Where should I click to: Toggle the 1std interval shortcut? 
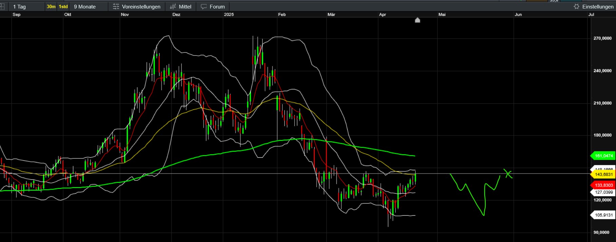pyautogui.click(x=63, y=7)
